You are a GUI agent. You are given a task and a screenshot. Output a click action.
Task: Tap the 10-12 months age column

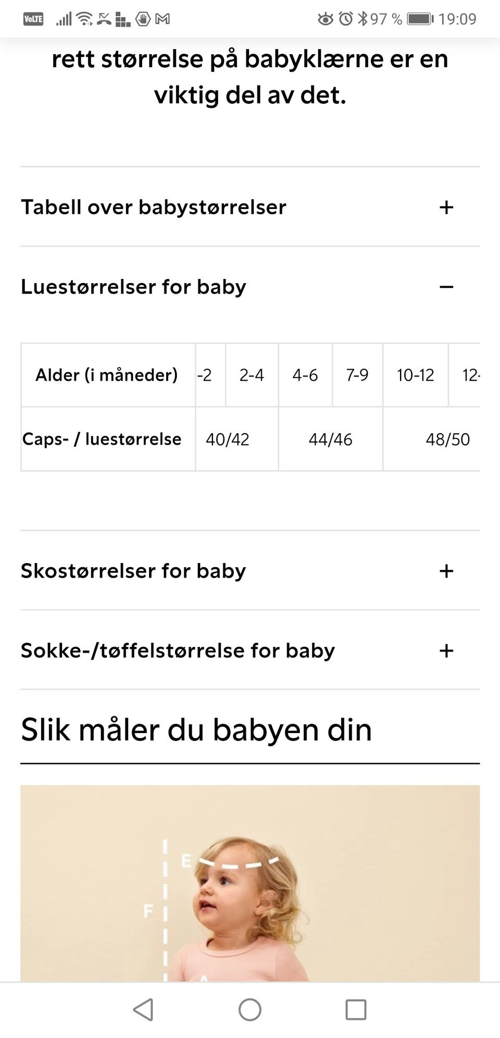pos(415,375)
